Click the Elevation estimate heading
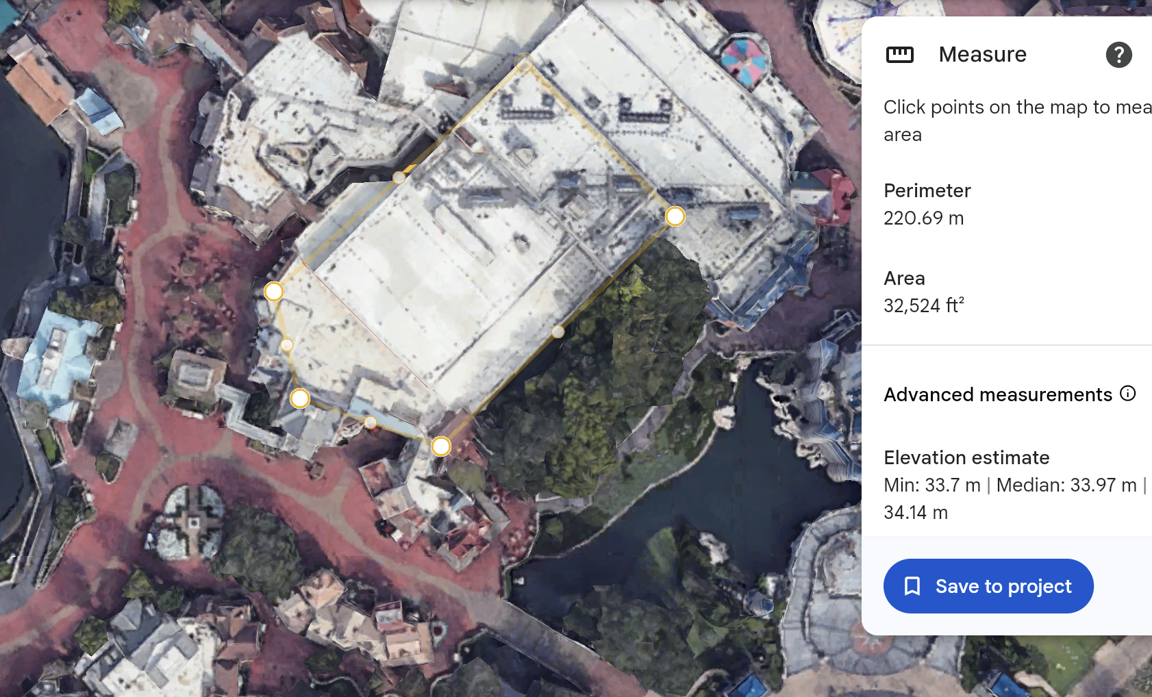This screenshot has height=697, width=1152. tap(966, 457)
